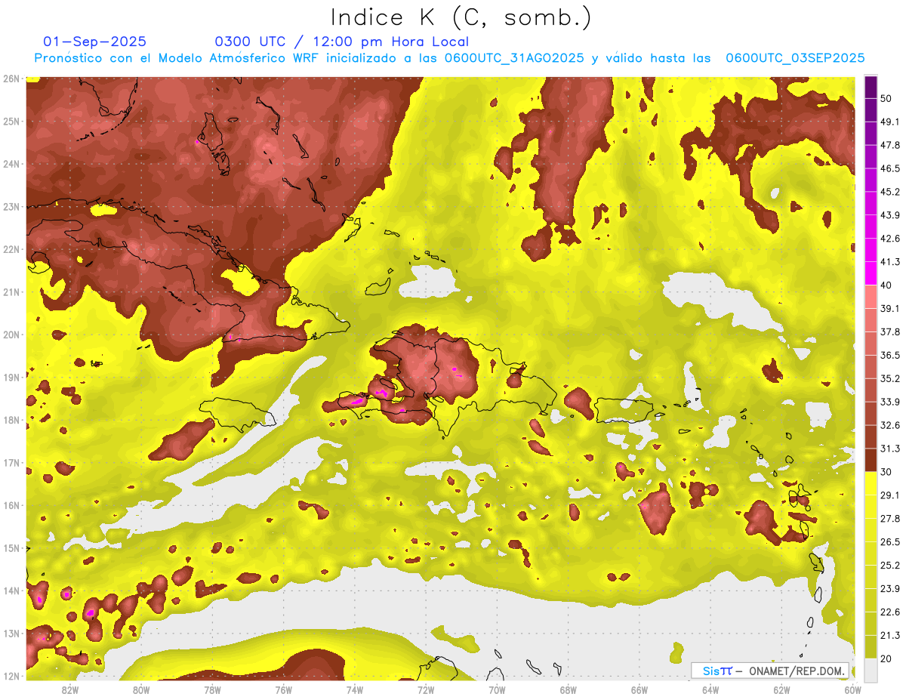This screenshot has width=906, height=700.
Task: Click the '66W' longitude label
Action: point(639,689)
